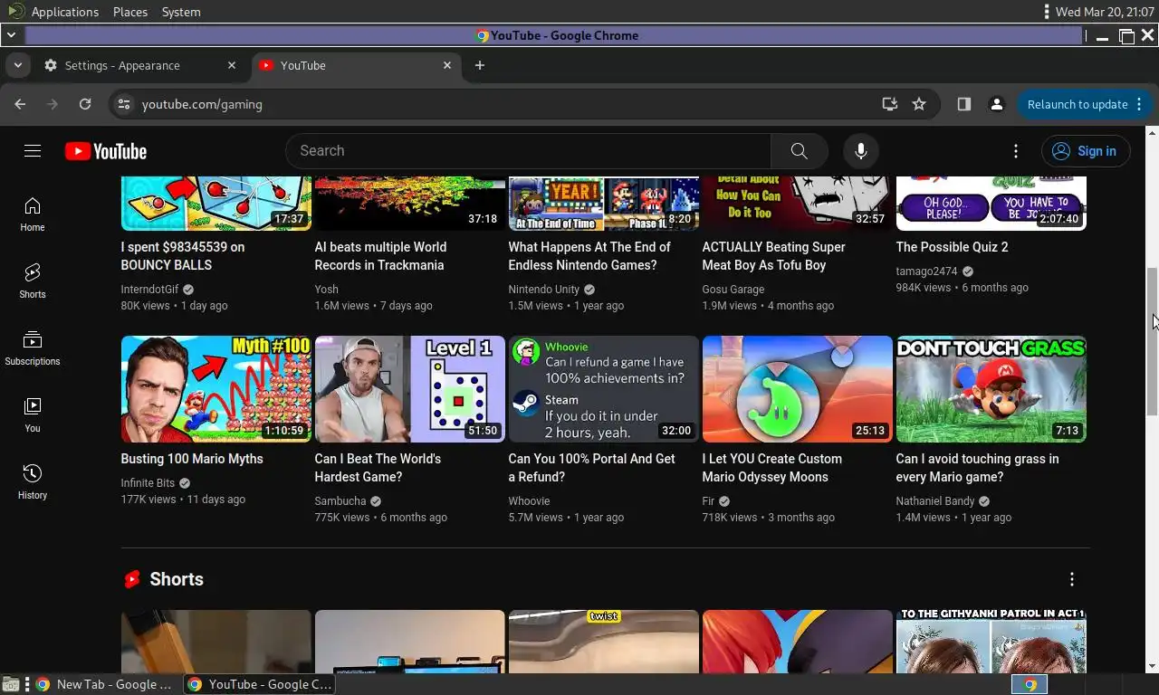Toggle Chrome side panel

click(x=964, y=104)
